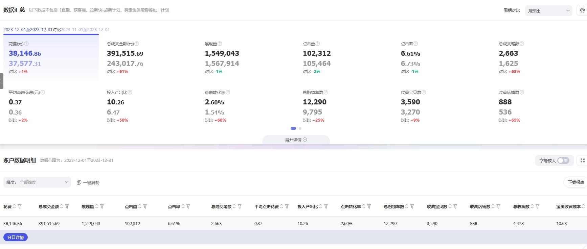Click the 下载报表 download button

tap(575, 182)
